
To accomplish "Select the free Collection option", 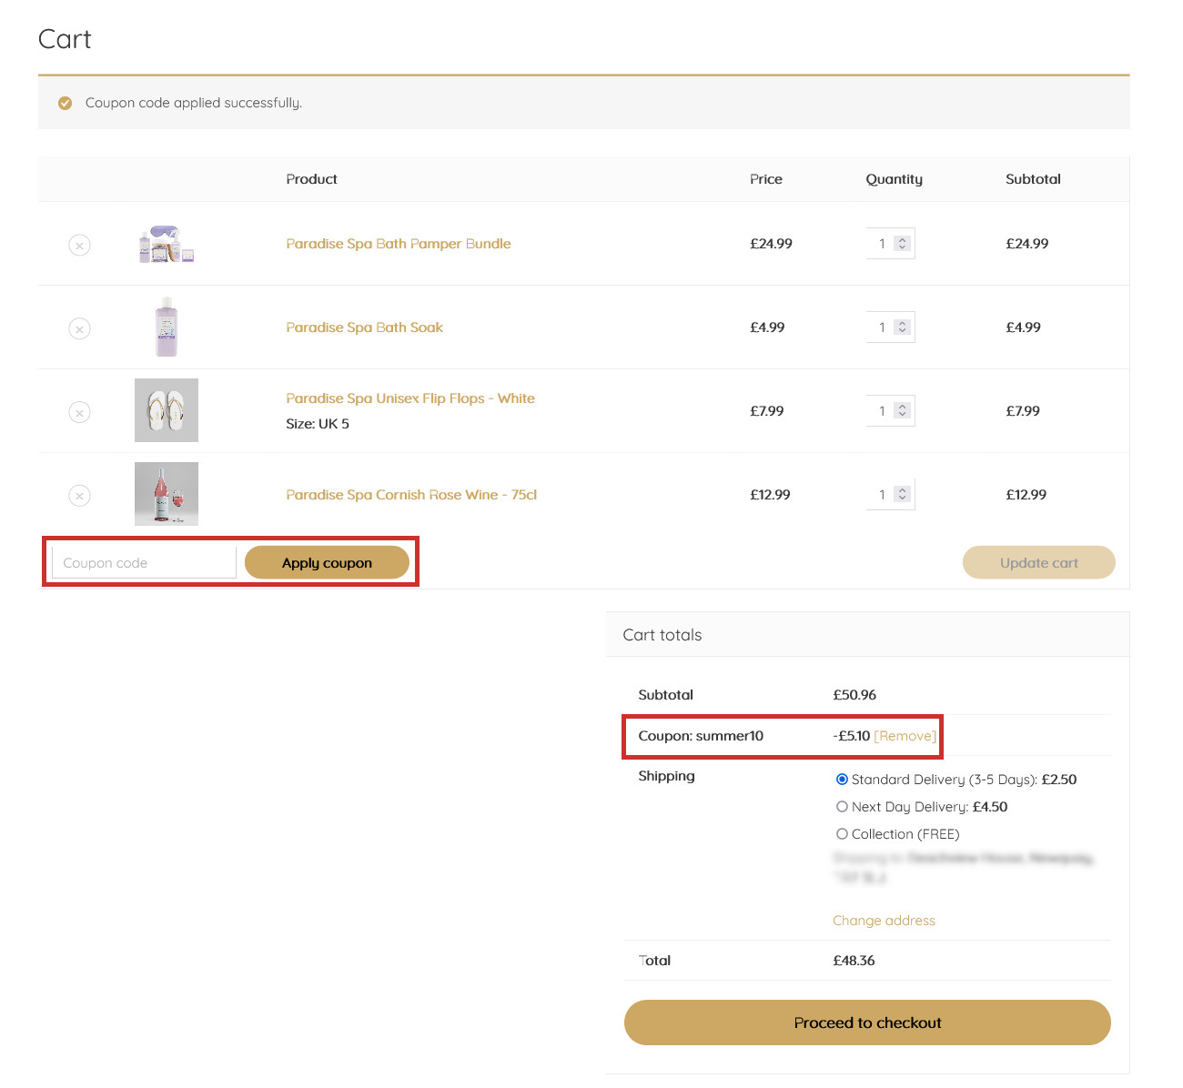I will click(x=842, y=834).
